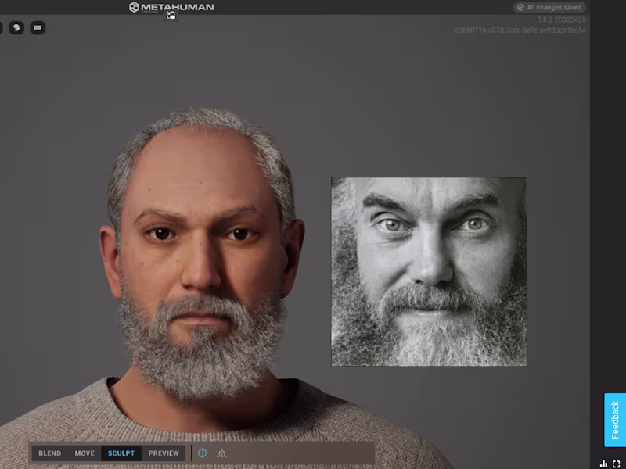Screen dimensions: 626x469
Task: Open the blue Feedback tab
Action: 615,420
